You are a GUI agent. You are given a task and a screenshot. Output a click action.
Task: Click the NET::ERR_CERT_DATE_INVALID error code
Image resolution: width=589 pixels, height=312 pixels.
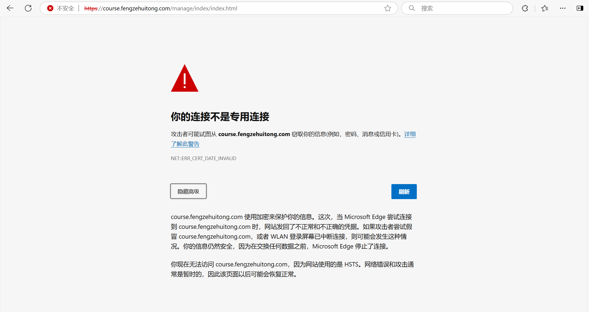[x=203, y=158]
